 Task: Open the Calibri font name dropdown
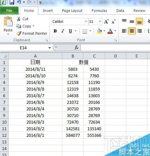[86, 21]
